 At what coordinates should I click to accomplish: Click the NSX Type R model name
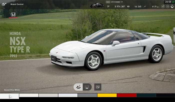tap(20, 45)
